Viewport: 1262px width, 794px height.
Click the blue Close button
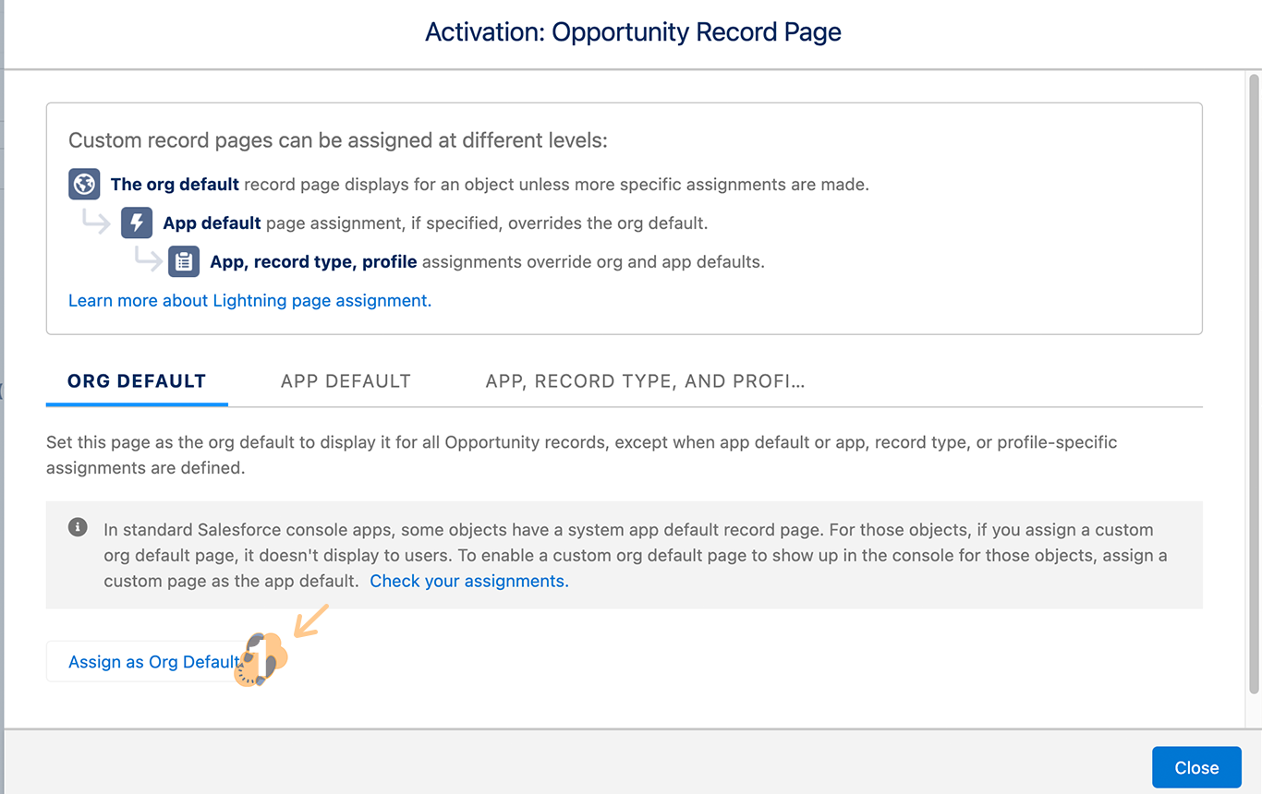coord(1196,767)
